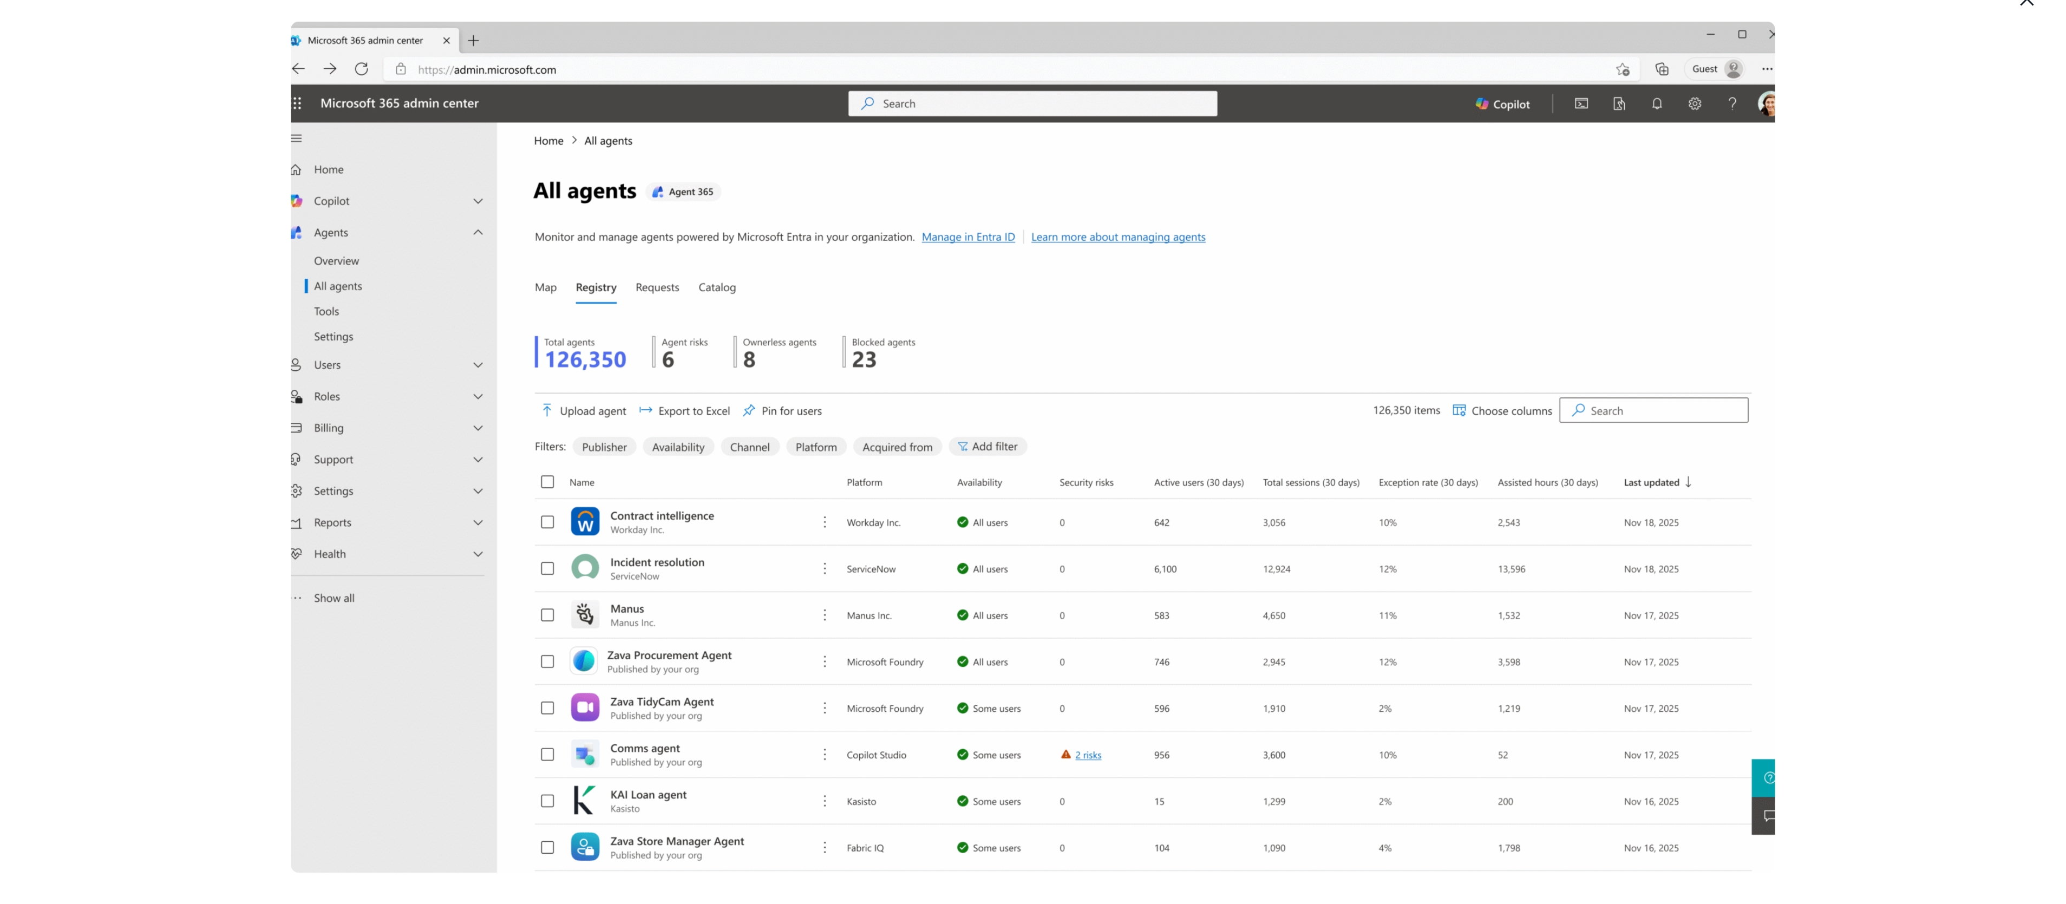The image size is (2066, 904).
Task: Collapse the Agents navigation group
Action: coord(477,233)
